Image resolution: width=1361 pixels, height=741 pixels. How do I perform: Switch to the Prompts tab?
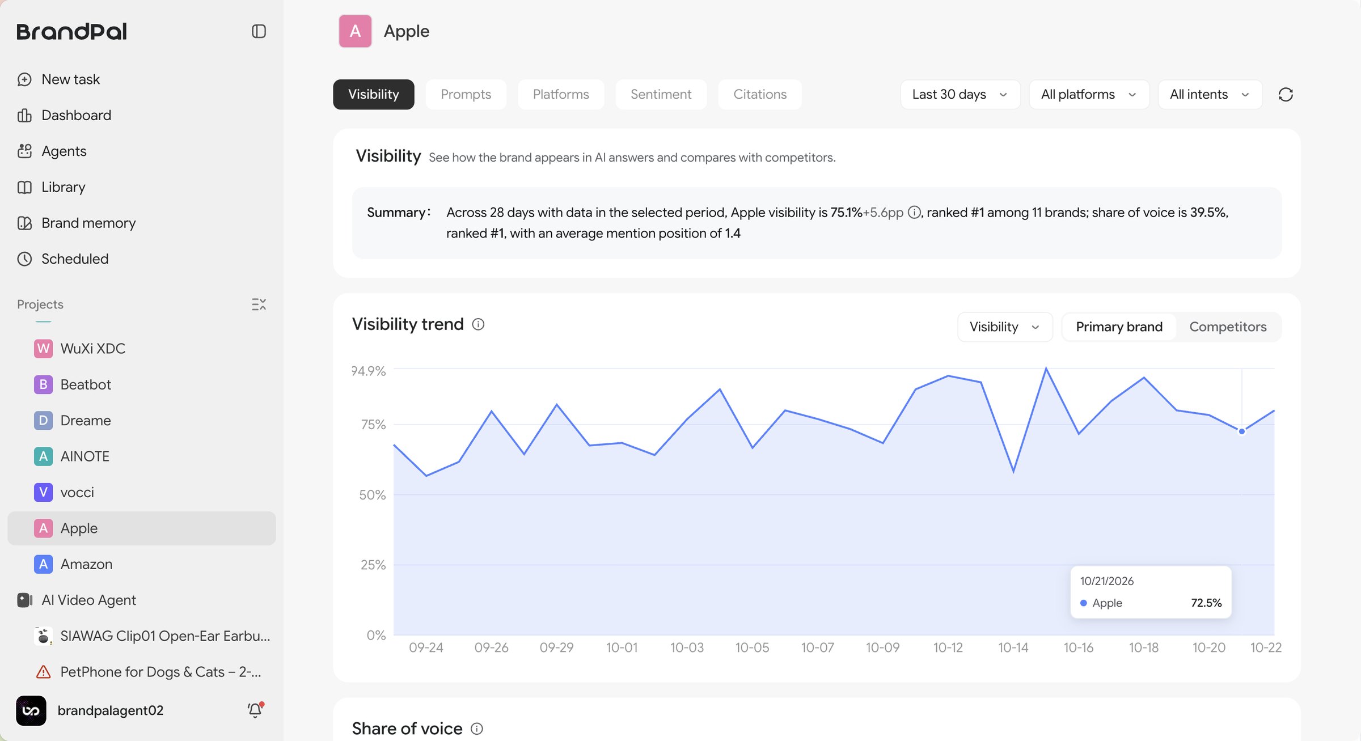466,94
